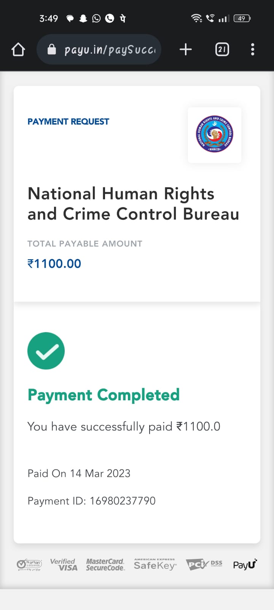Open the browser three-dot overflow menu
The width and height of the screenshot is (274, 610).
click(x=253, y=50)
